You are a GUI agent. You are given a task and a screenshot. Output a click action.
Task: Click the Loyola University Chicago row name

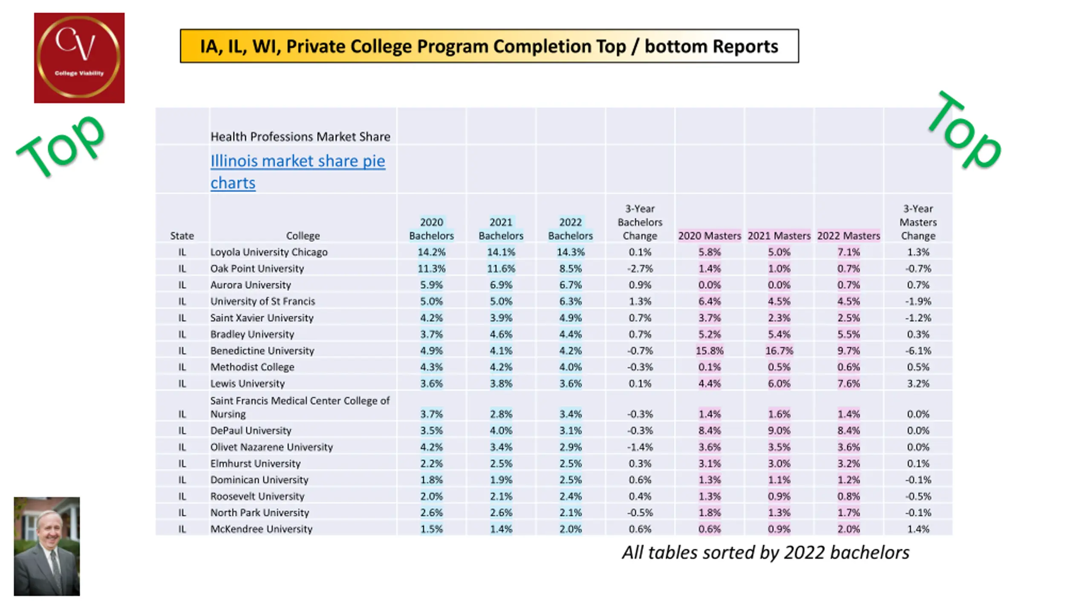[269, 252]
